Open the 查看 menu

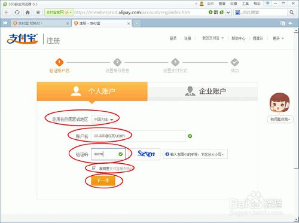point(222,4)
